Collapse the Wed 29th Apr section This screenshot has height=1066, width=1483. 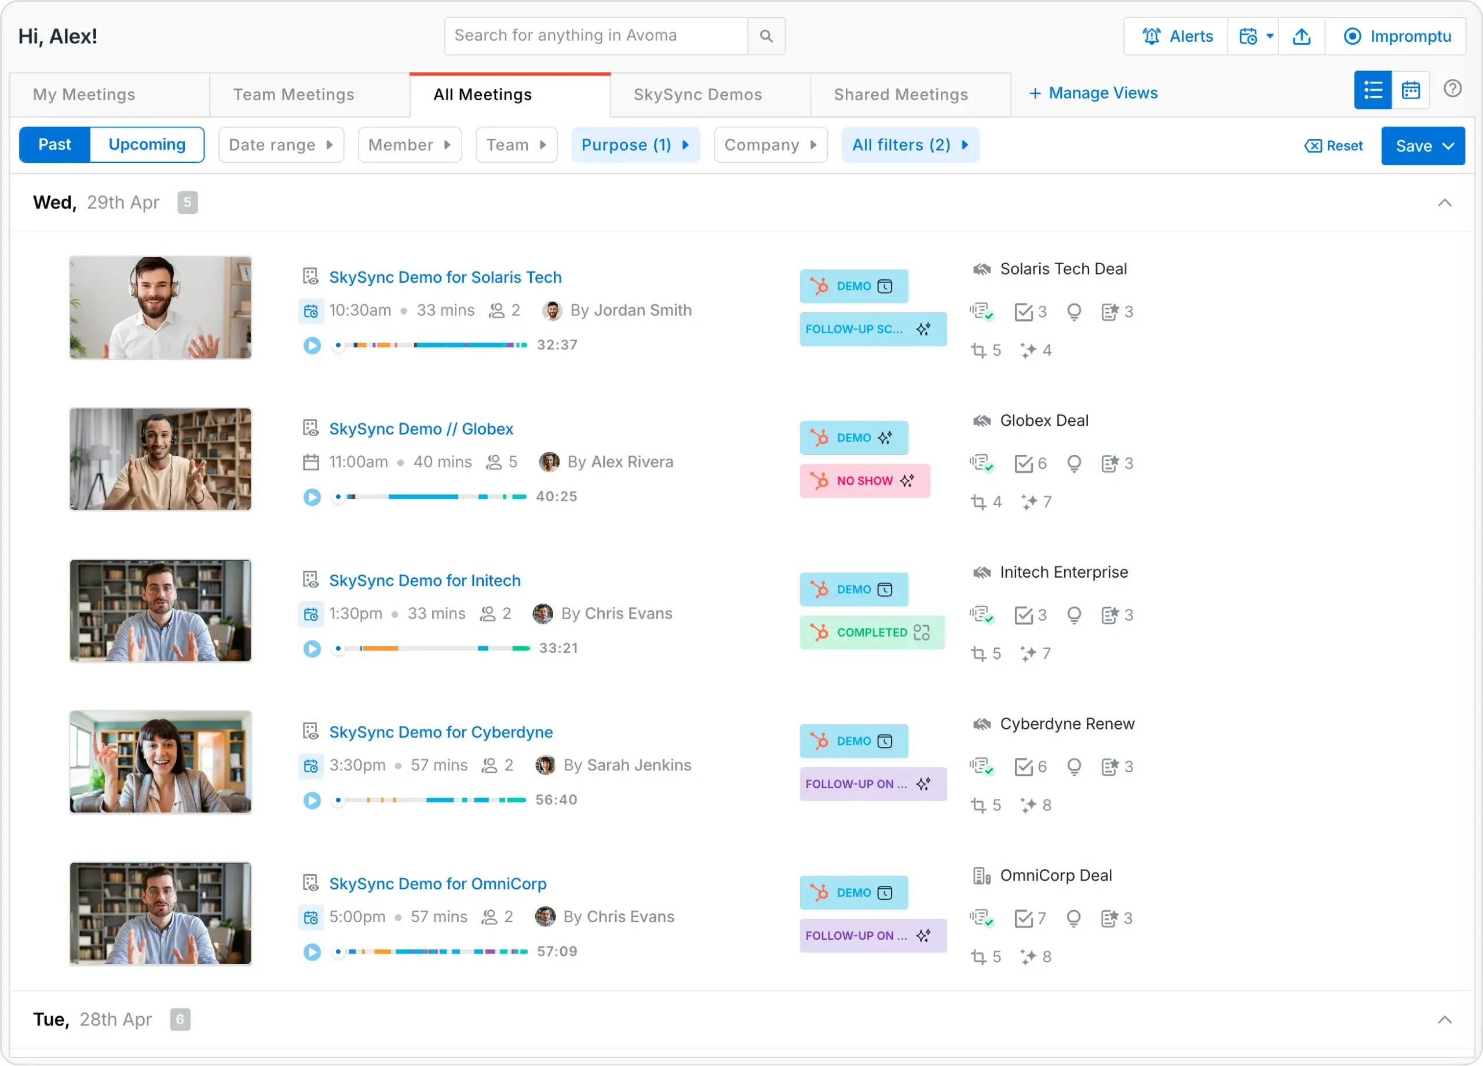coord(1444,203)
